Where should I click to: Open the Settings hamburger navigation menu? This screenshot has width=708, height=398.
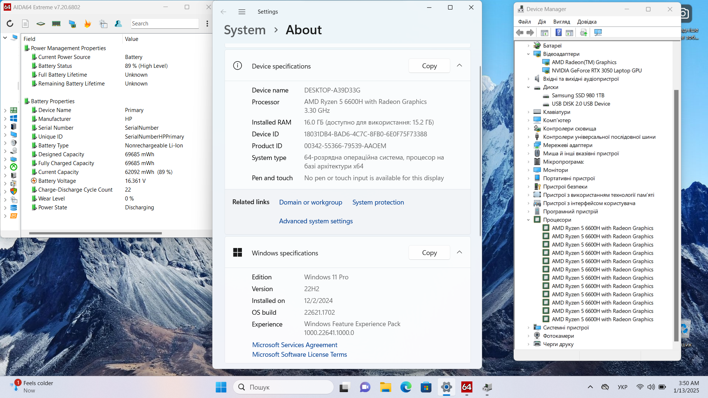tap(242, 12)
